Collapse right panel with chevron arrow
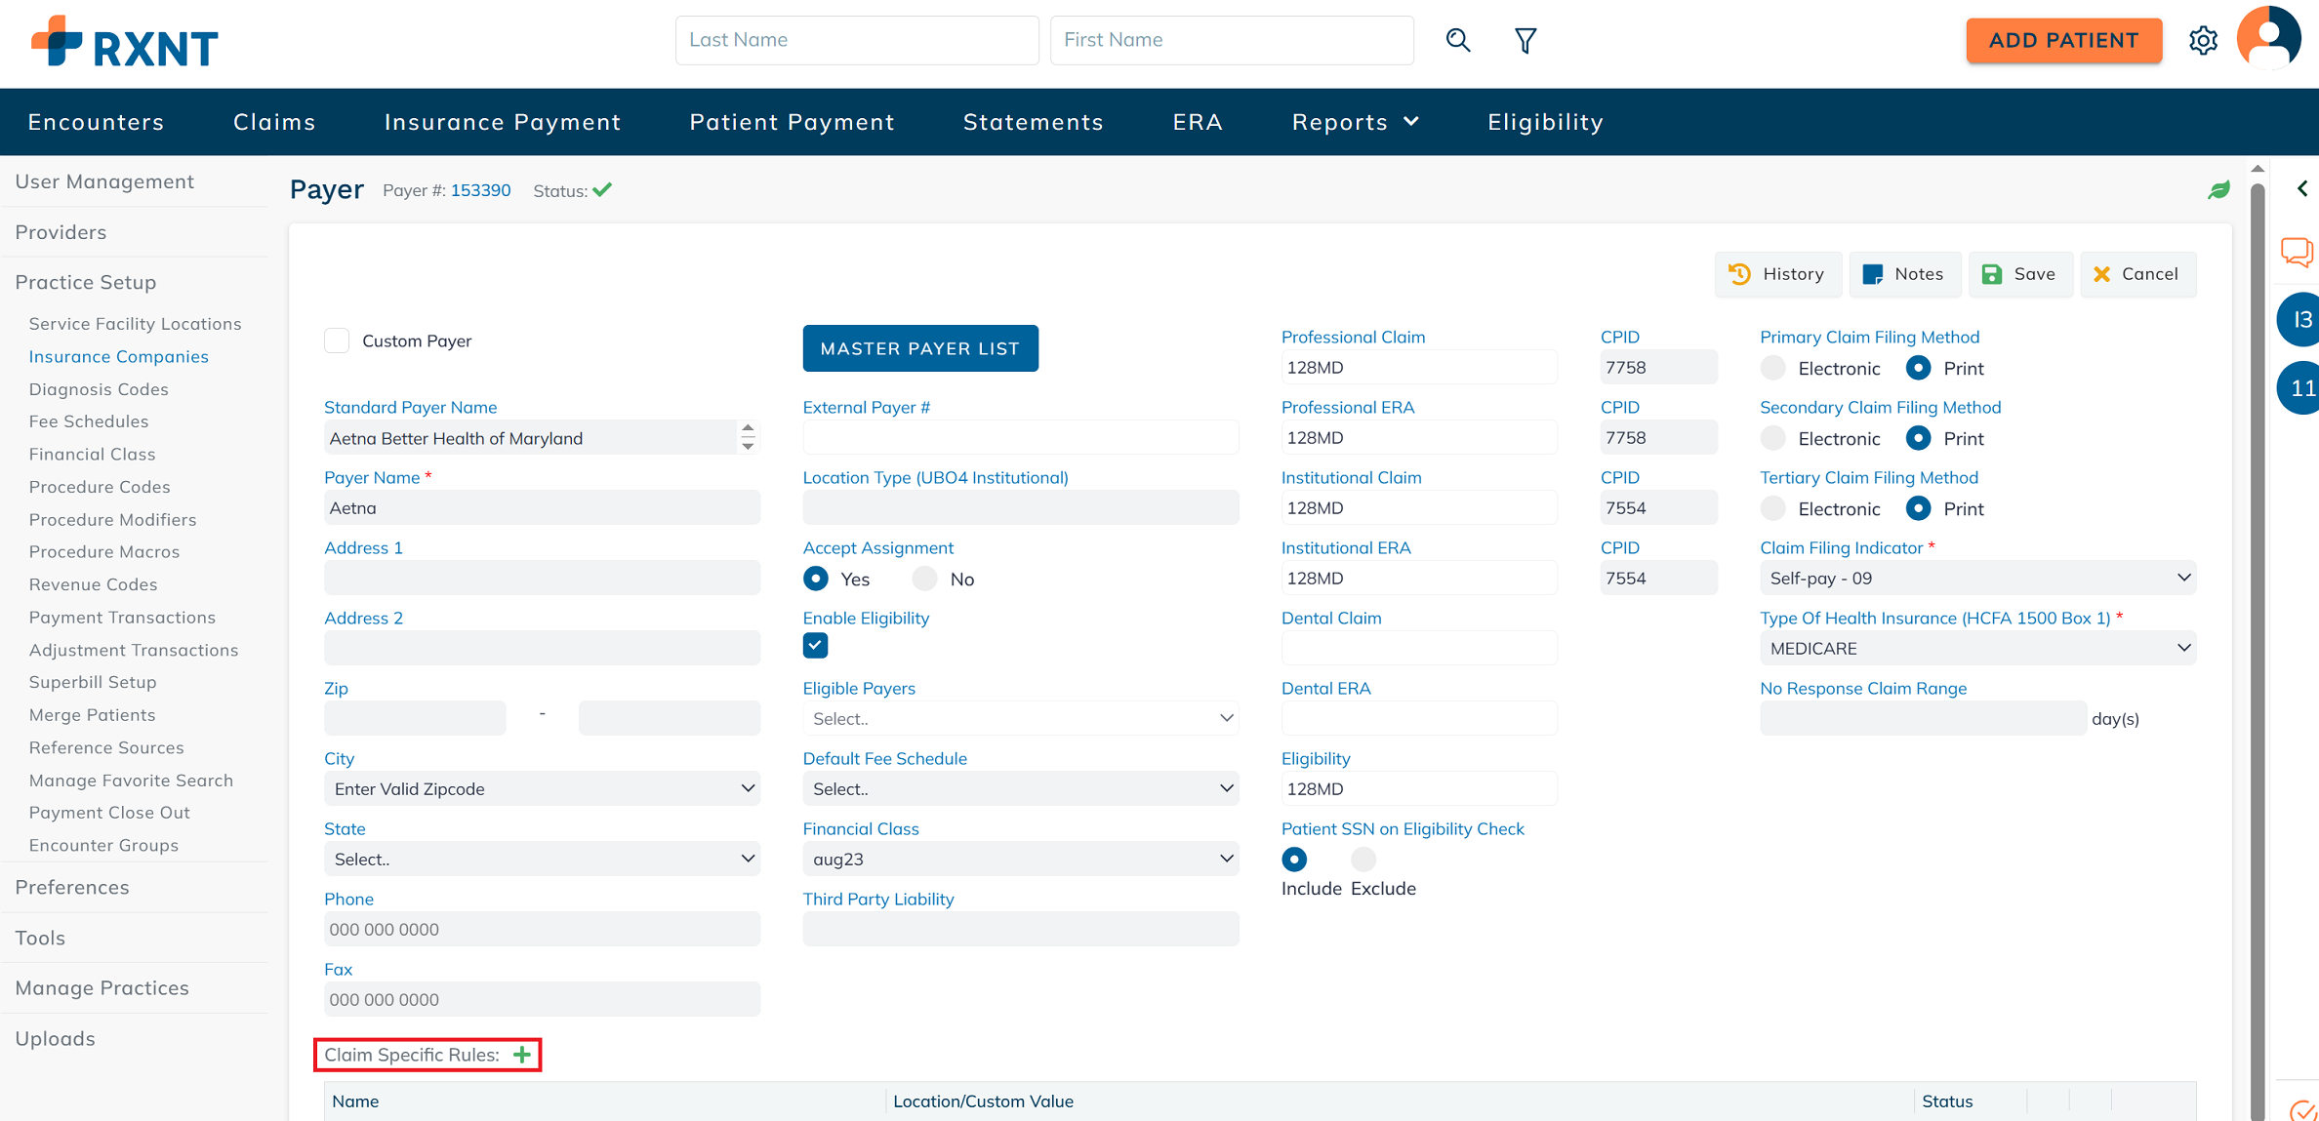The image size is (2319, 1121). point(2302,188)
